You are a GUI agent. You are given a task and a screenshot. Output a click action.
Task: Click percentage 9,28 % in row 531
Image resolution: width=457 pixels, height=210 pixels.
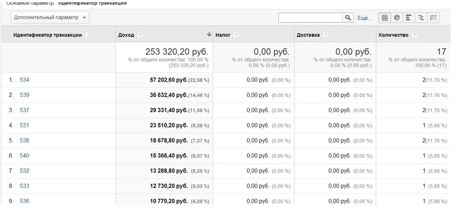pyautogui.click(x=200, y=126)
